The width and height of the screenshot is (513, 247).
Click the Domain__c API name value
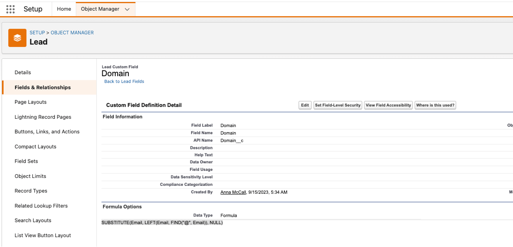point(232,141)
